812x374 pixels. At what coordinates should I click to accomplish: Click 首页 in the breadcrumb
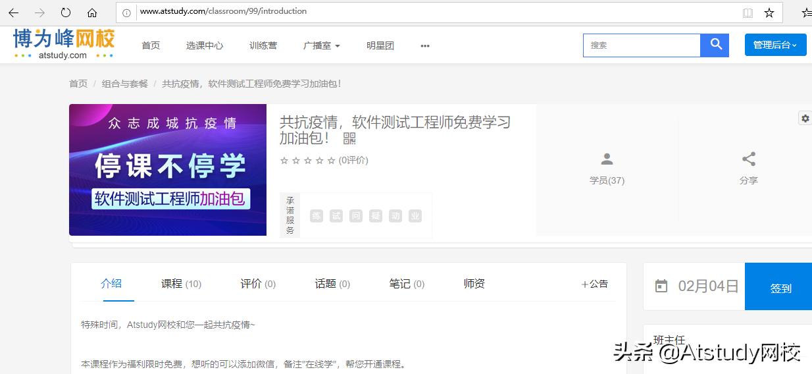coord(78,84)
